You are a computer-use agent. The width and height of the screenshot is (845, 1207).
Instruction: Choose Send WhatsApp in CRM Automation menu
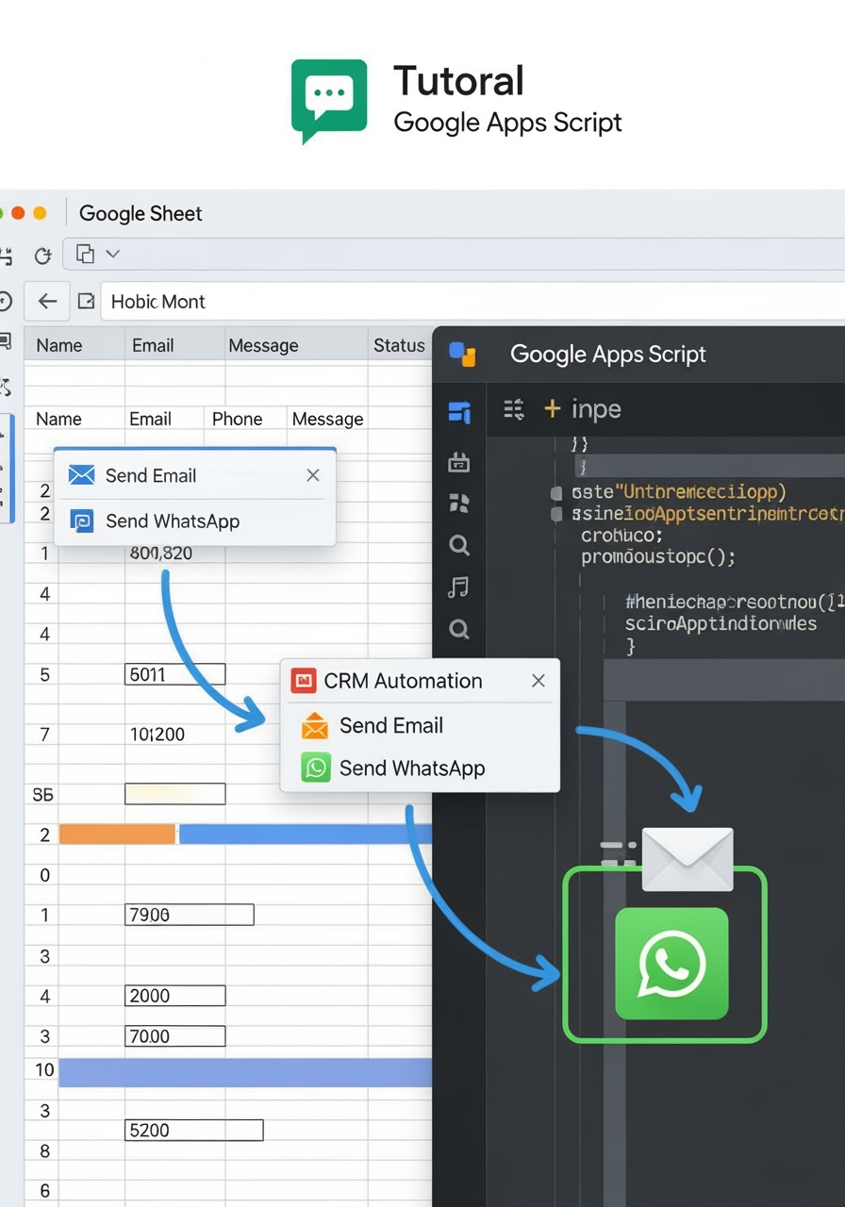click(x=411, y=769)
